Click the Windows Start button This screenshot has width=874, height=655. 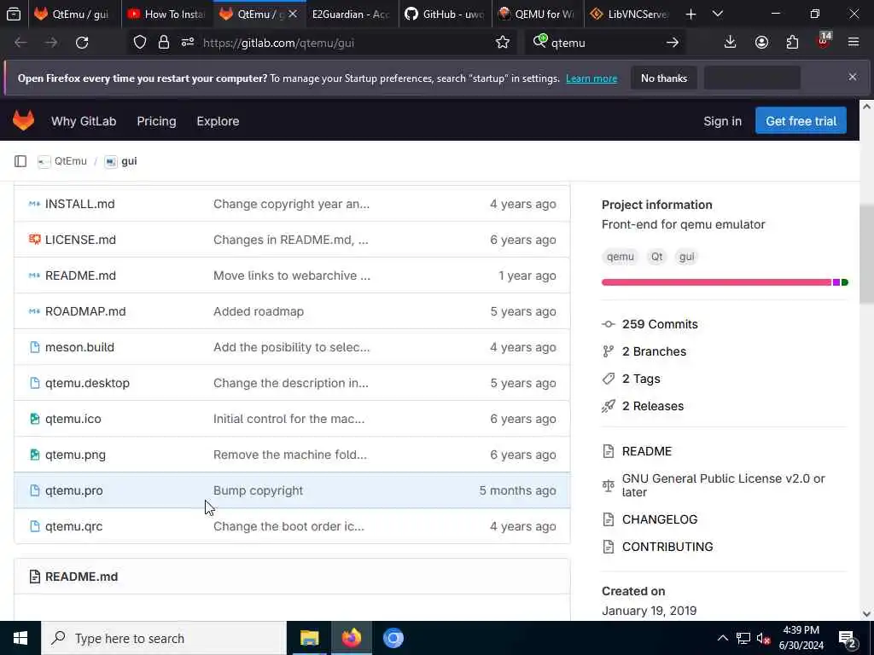20,638
